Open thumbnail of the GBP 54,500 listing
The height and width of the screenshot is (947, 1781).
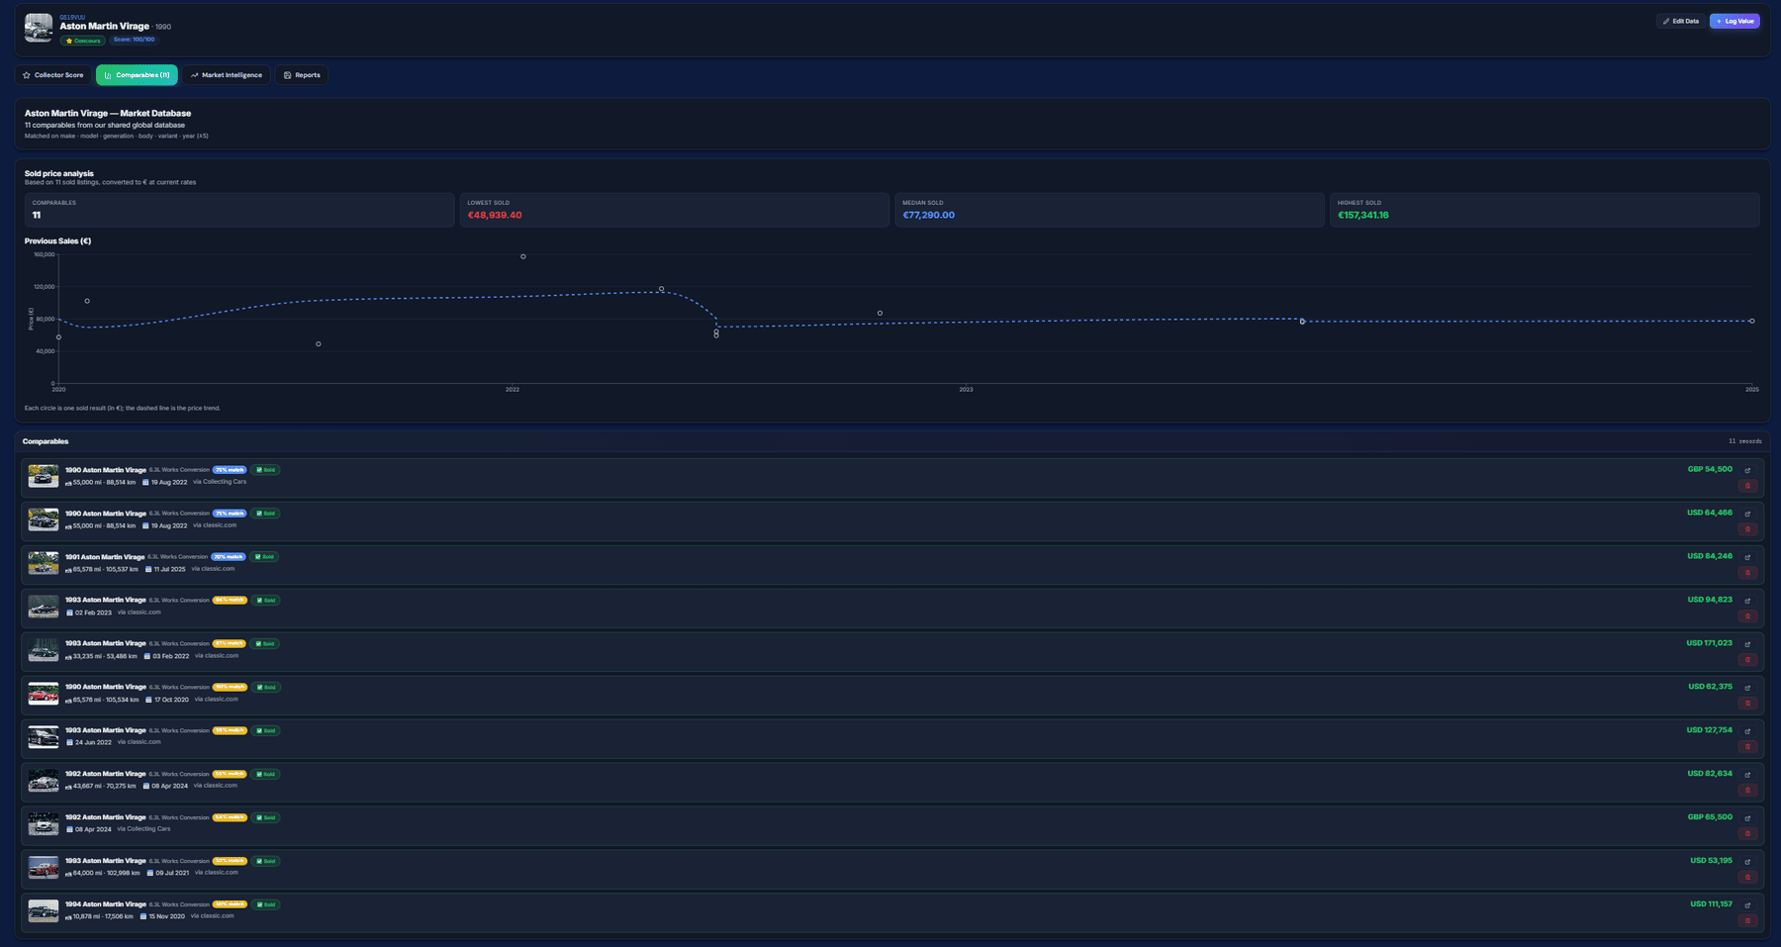click(44, 476)
